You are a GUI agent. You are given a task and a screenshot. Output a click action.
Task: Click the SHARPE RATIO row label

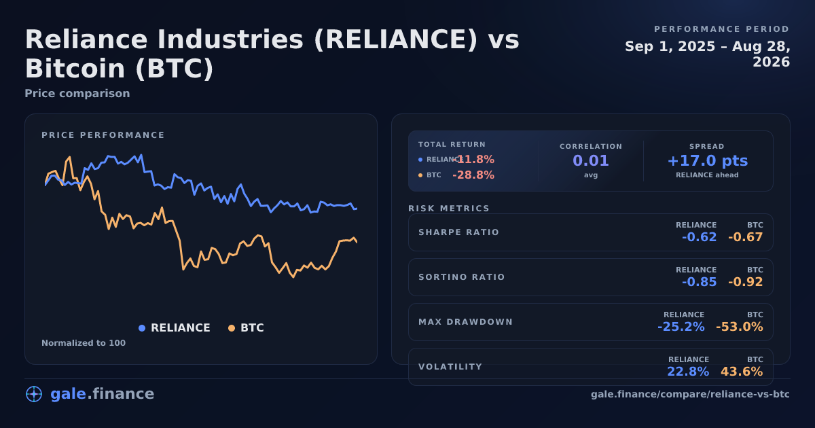[x=459, y=232]
